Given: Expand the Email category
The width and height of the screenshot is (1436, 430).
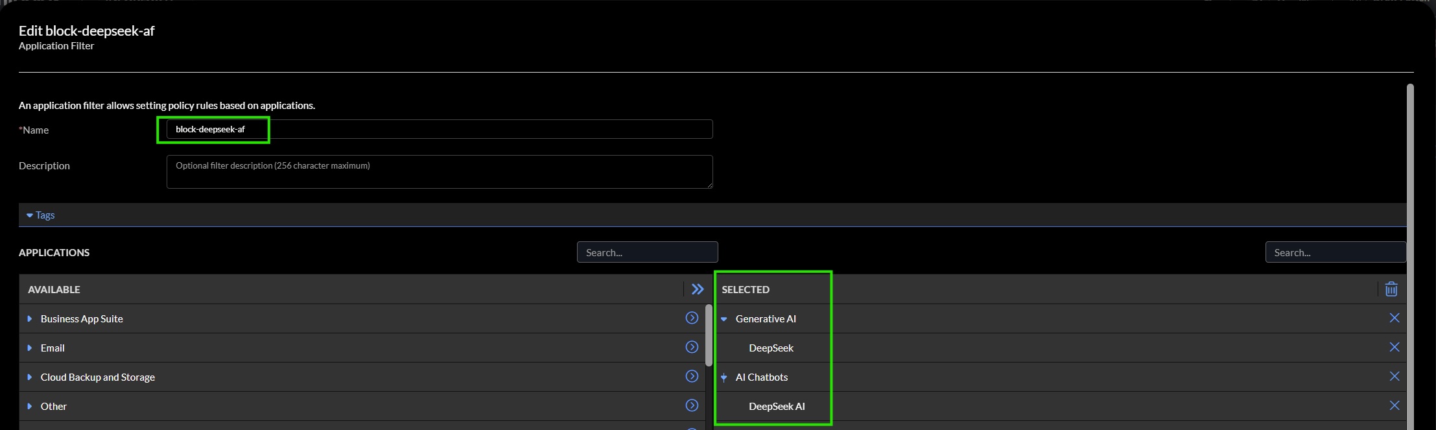Looking at the screenshot, I should [30, 348].
